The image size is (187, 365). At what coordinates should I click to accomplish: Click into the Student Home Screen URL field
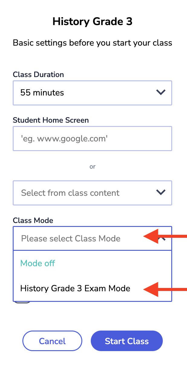pyautogui.click(x=92, y=139)
